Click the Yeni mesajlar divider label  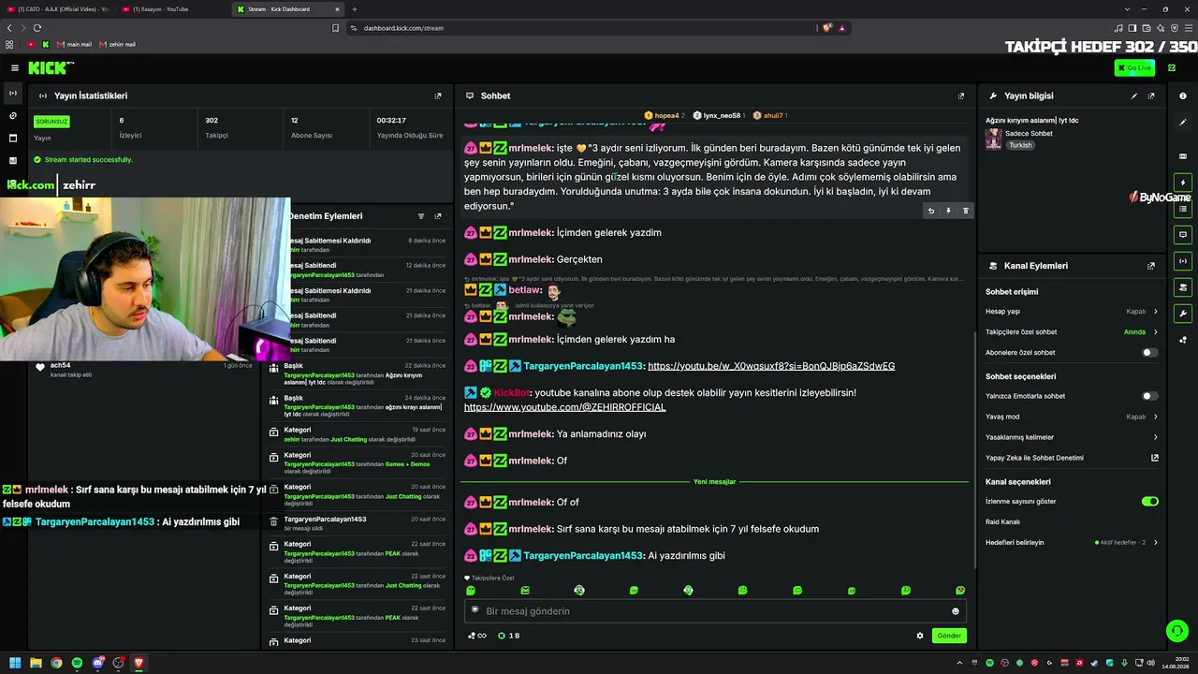point(714,481)
